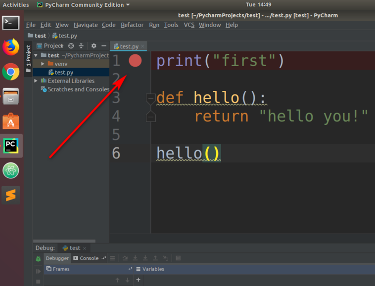Select the Console tab
Viewport: 375px width, 286px height.
coord(86,258)
